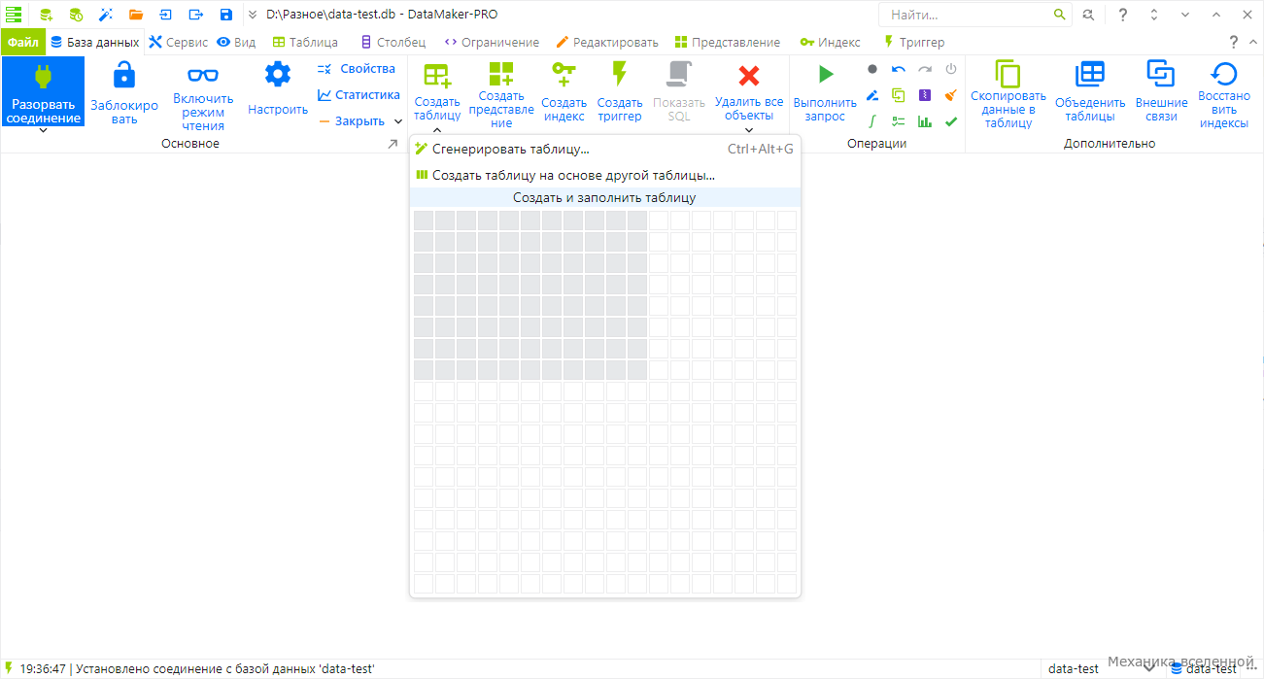Switch to Триггер tab
1264x679 pixels.
[913, 42]
